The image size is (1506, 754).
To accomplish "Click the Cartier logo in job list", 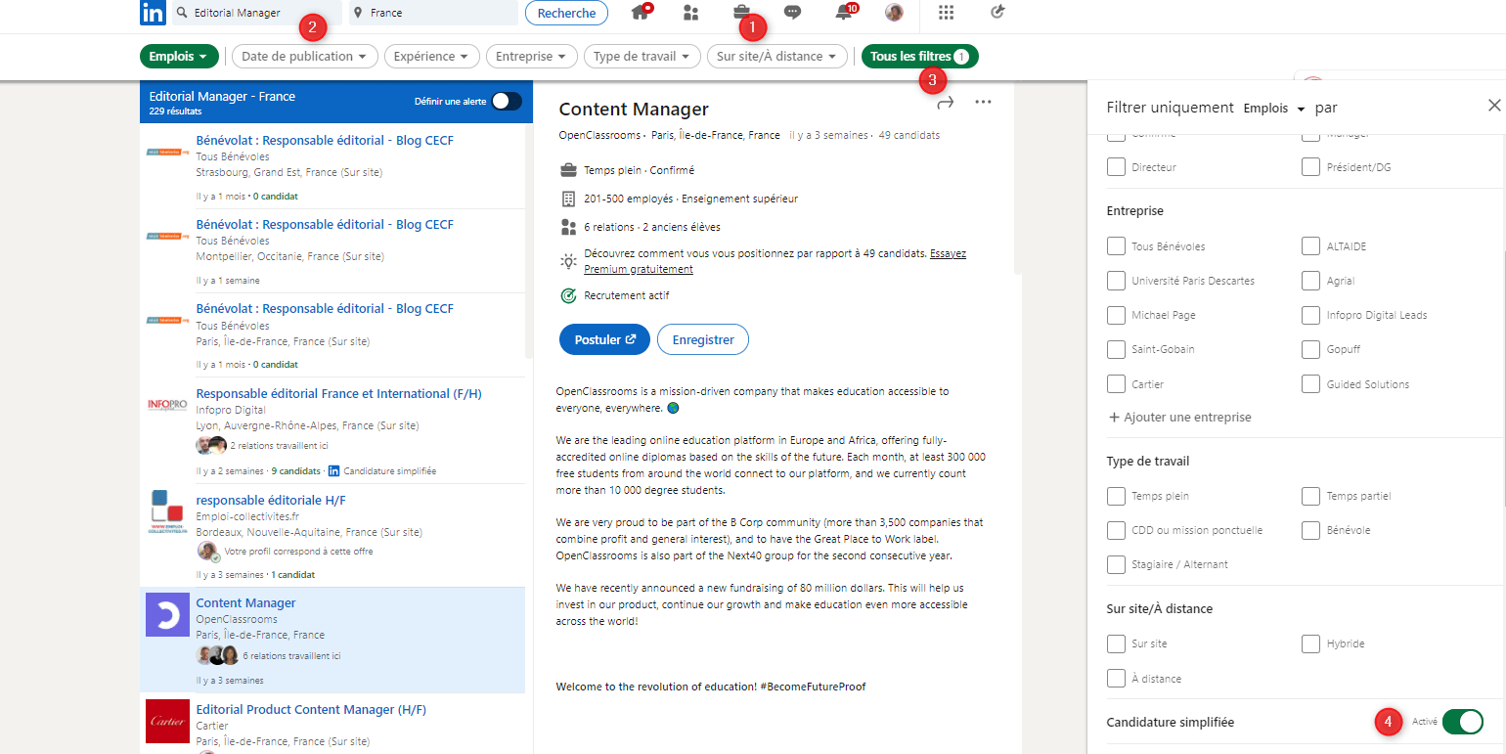I will 166,721.
